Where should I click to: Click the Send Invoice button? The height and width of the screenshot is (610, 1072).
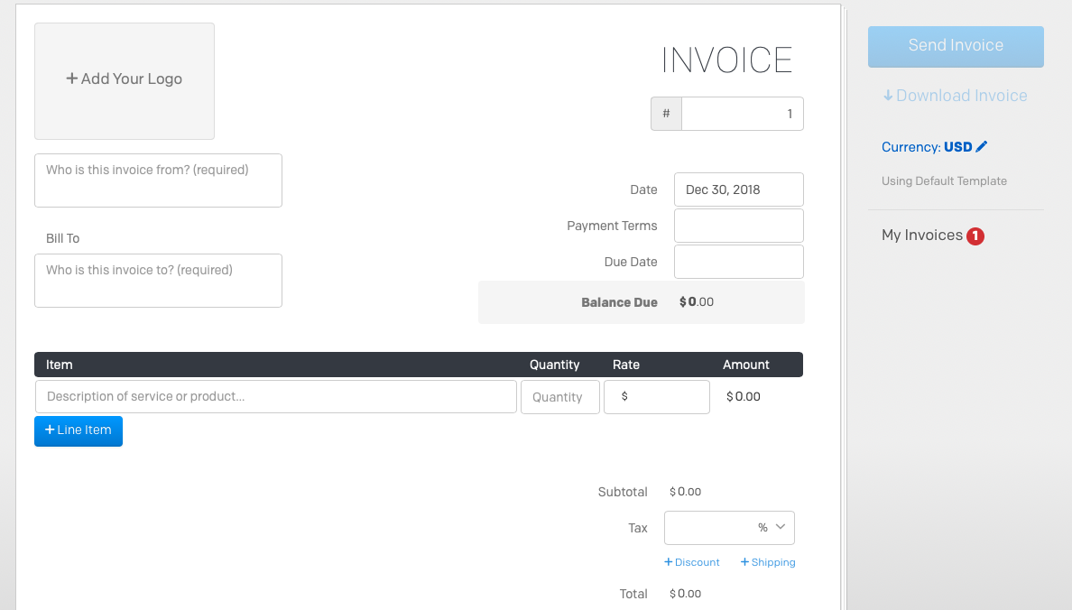pos(956,47)
